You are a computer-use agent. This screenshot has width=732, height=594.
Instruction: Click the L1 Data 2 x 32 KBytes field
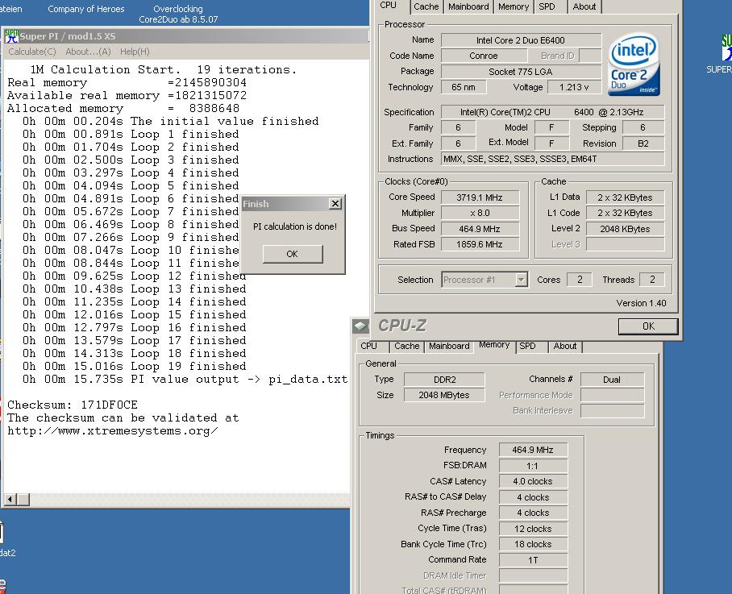(x=625, y=197)
